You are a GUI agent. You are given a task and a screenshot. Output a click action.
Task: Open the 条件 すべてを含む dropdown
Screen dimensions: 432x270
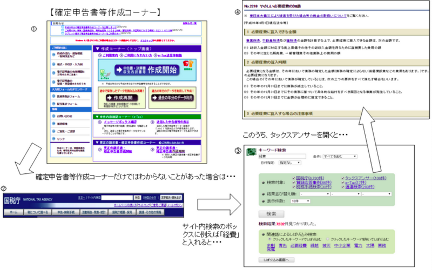(x=340, y=157)
